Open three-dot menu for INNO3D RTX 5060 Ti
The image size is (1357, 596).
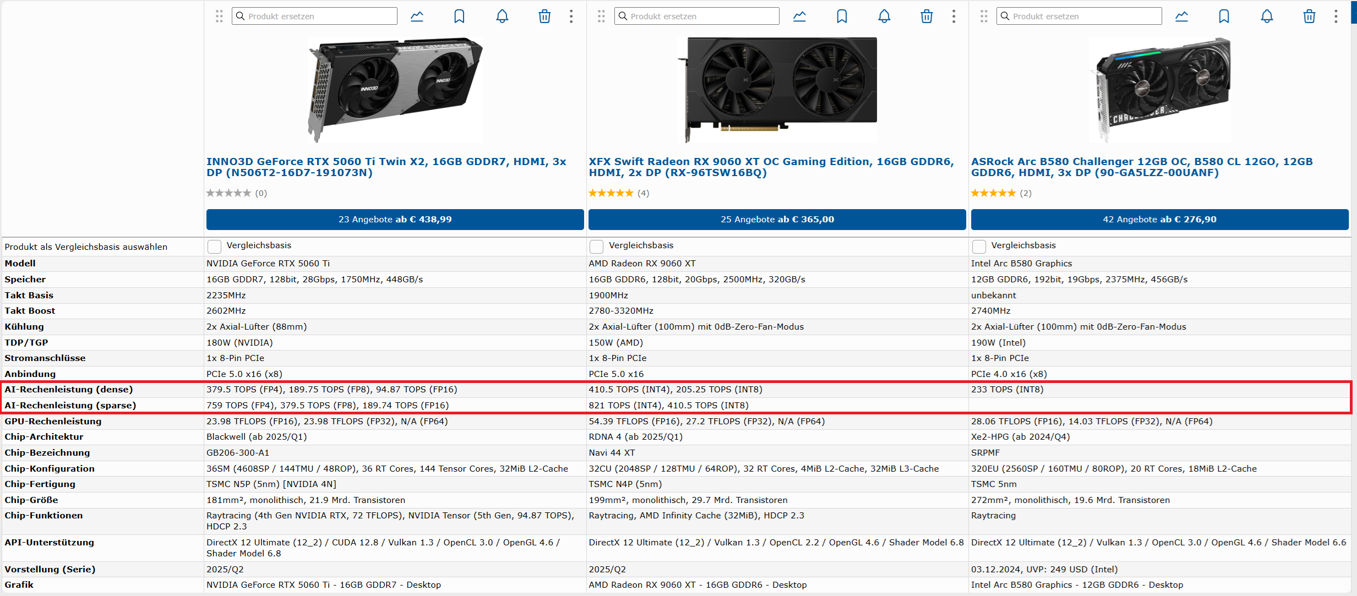571,17
